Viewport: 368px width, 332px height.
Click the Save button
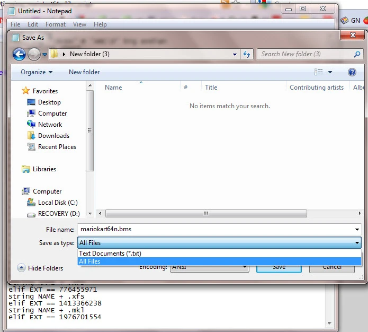coord(279,268)
